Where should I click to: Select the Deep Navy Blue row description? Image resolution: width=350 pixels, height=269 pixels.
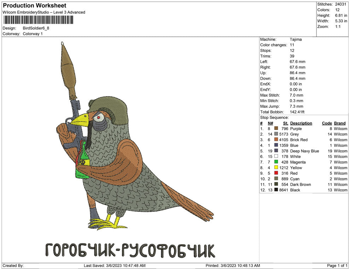pos(304,151)
